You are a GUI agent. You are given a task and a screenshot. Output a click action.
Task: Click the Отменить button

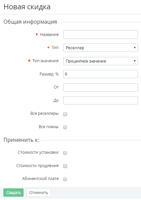coord(39,192)
